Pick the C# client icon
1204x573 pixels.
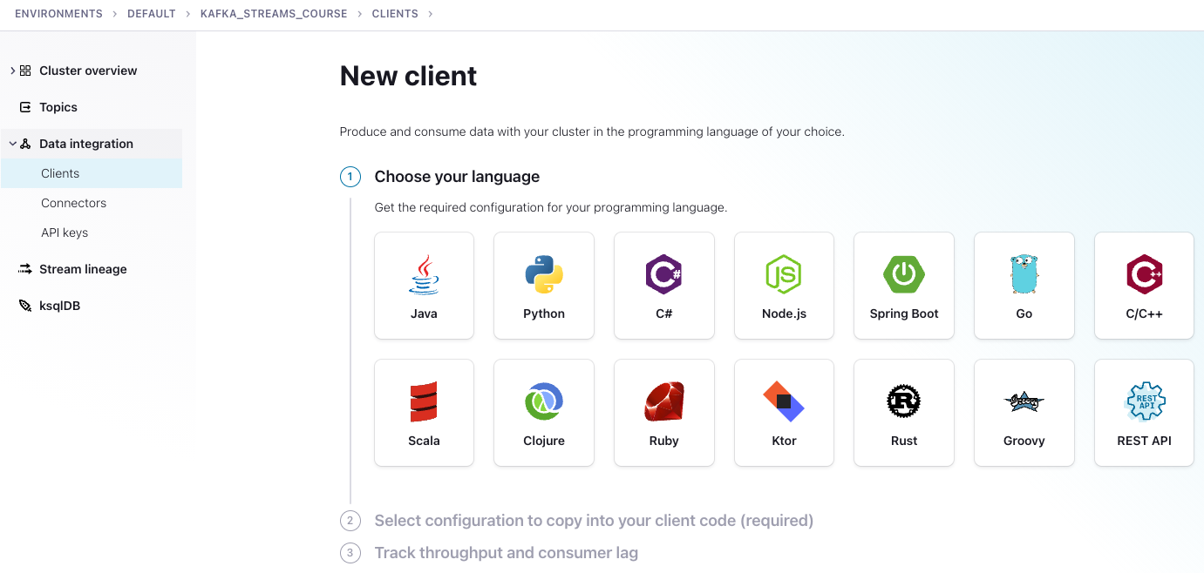click(x=663, y=274)
